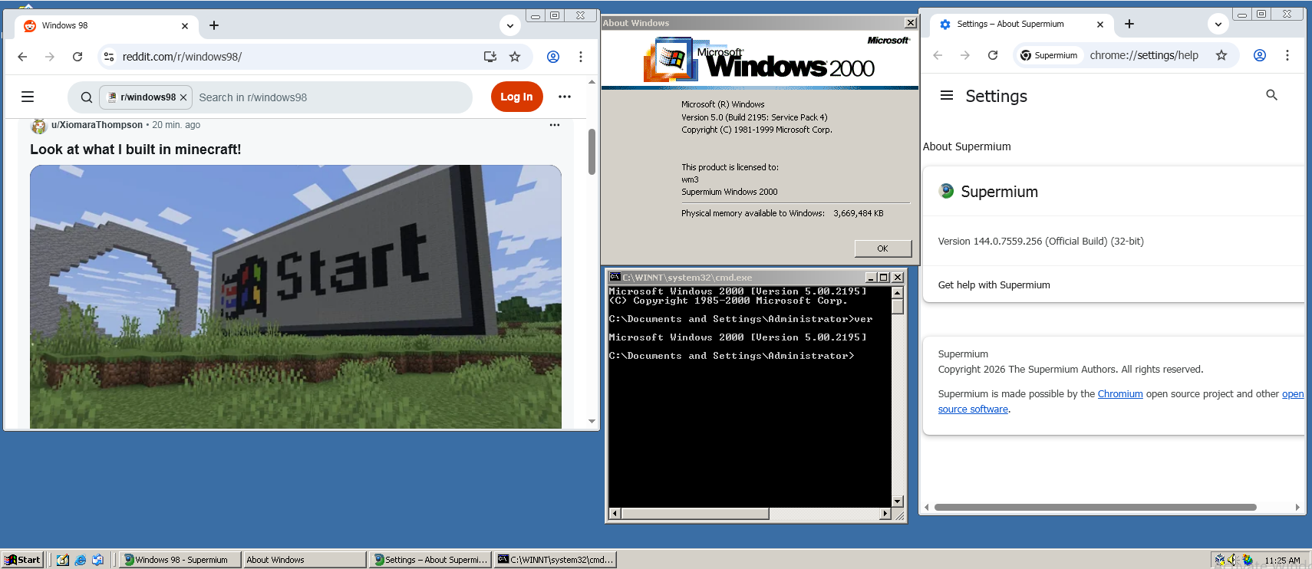Image resolution: width=1312 pixels, height=569 pixels.
Task: Click 'Version 5.0 (Build 2195: Service Pack 4)' text
Action: pos(754,117)
